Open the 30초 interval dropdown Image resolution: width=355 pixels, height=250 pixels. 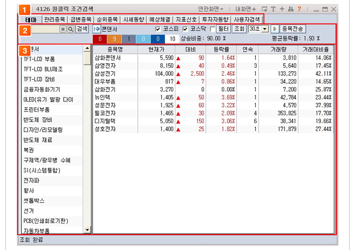[x=265, y=29]
